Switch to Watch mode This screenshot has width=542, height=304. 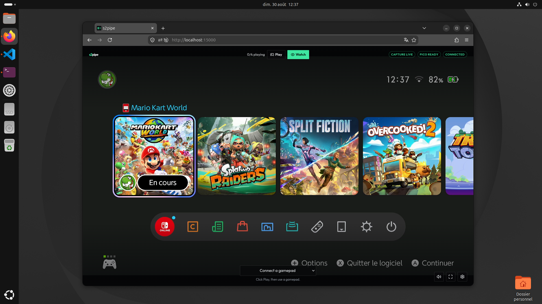[298, 55]
